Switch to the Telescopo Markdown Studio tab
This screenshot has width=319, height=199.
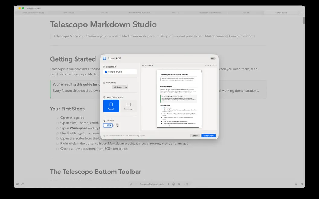(33, 13)
